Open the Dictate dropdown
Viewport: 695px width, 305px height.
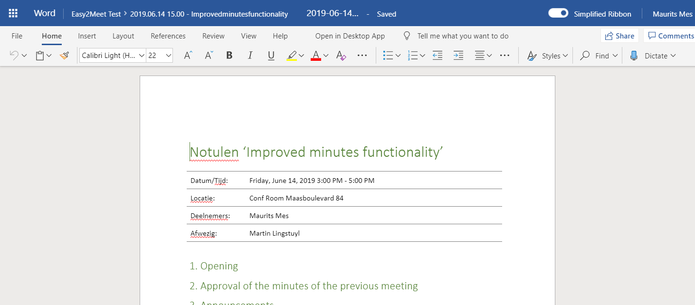(x=653, y=56)
